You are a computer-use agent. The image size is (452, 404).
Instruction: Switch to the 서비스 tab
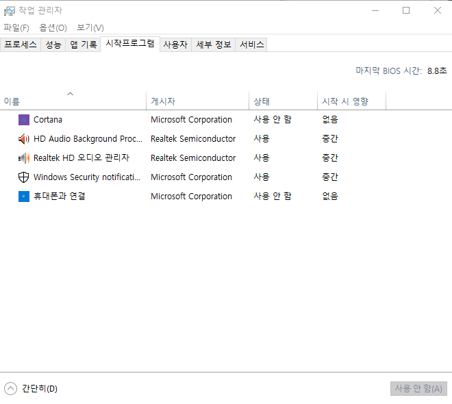[251, 45]
